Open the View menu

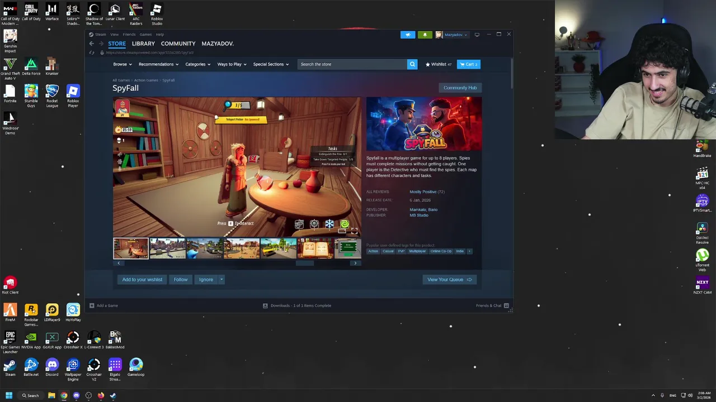coord(114,35)
